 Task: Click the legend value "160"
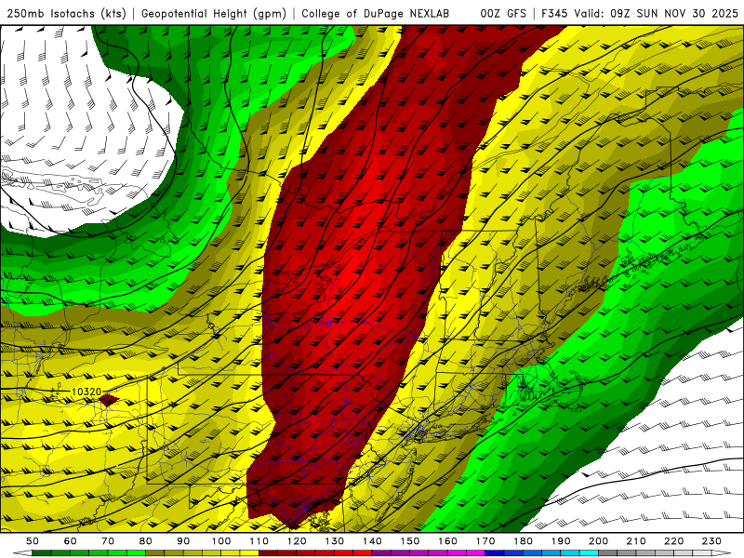click(x=447, y=541)
